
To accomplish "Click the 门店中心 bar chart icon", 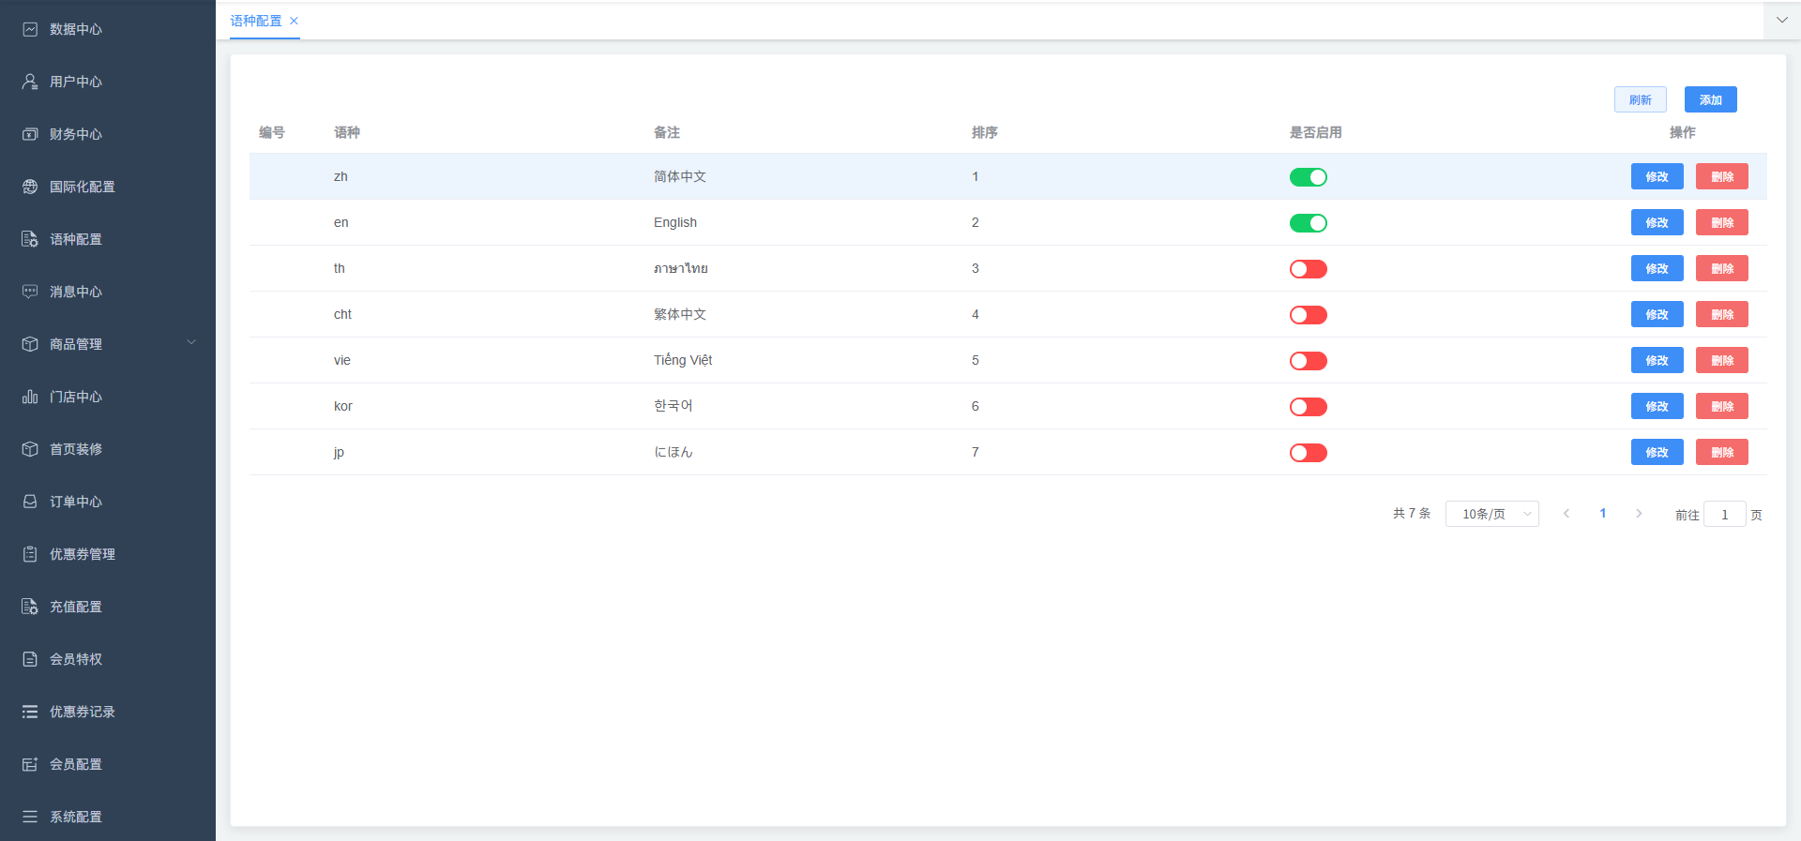I will [x=30, y=397].
